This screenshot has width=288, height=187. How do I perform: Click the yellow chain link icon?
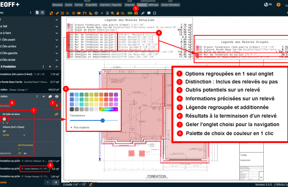(x=57, y=114)
